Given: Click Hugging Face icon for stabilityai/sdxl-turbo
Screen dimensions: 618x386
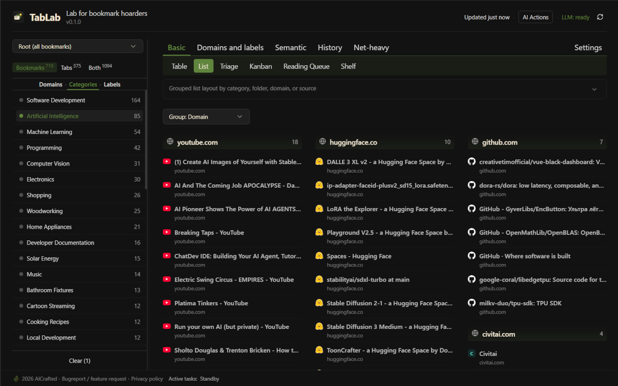Looking at the screenshot, I should [319, 279].
